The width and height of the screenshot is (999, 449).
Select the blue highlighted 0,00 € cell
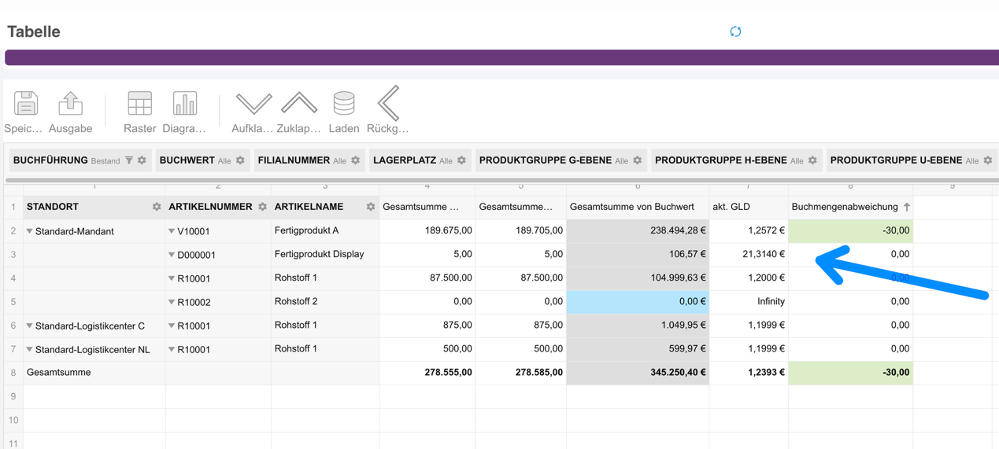pyautogui.click(x=638, y=302)
